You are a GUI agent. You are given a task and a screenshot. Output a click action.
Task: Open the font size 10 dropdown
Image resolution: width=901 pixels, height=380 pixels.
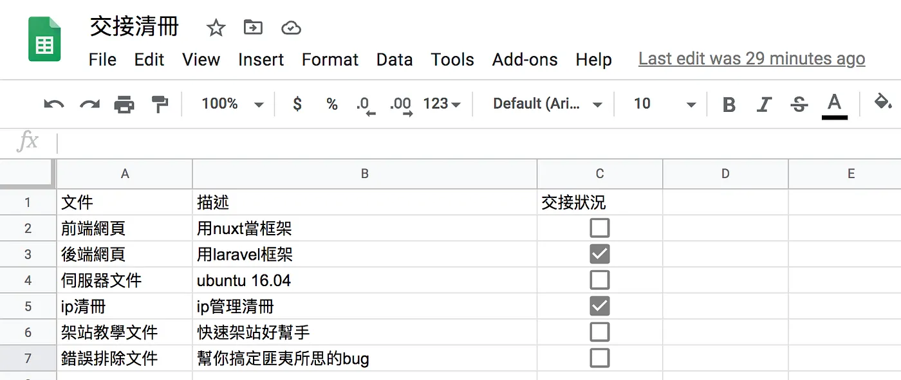(664, 104)
